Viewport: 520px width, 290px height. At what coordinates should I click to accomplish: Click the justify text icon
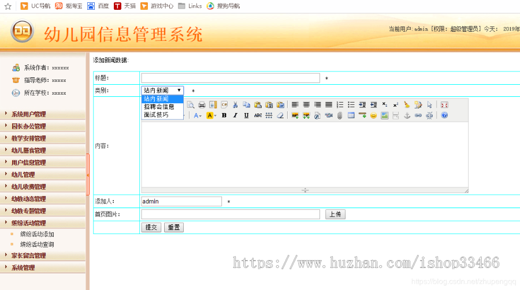coord(329,105)
